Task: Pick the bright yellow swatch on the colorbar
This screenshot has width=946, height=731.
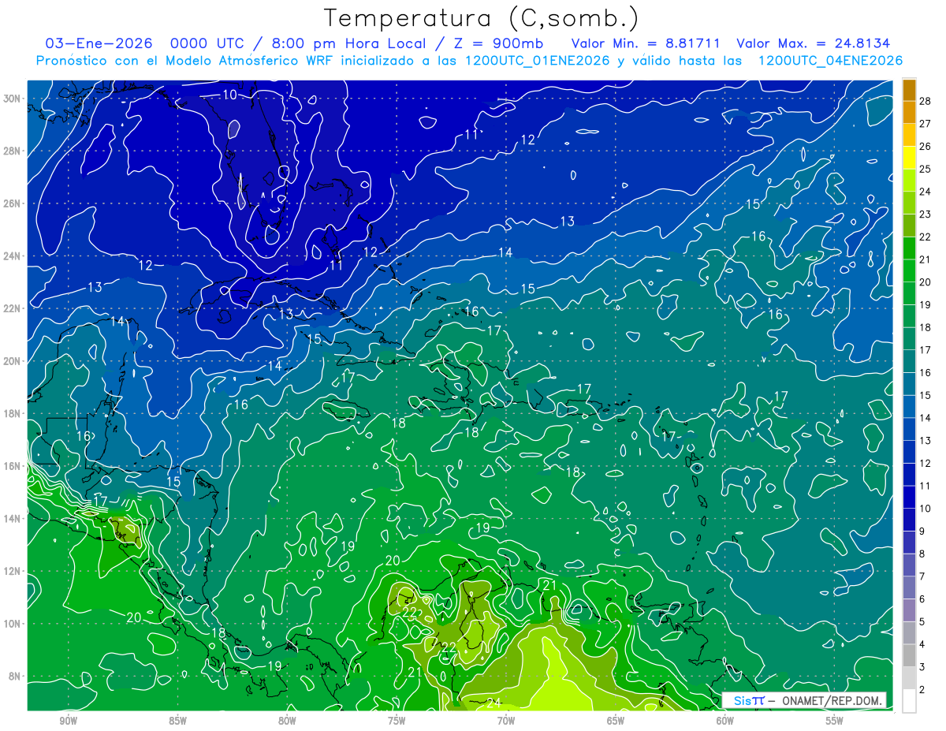Action: click(909, 157)
